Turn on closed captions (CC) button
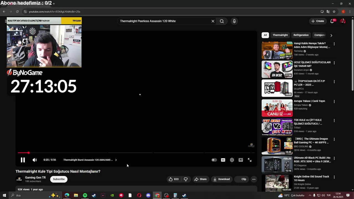Image resolution: width=354 pixels, height=199 pixels. click(223, 160)
